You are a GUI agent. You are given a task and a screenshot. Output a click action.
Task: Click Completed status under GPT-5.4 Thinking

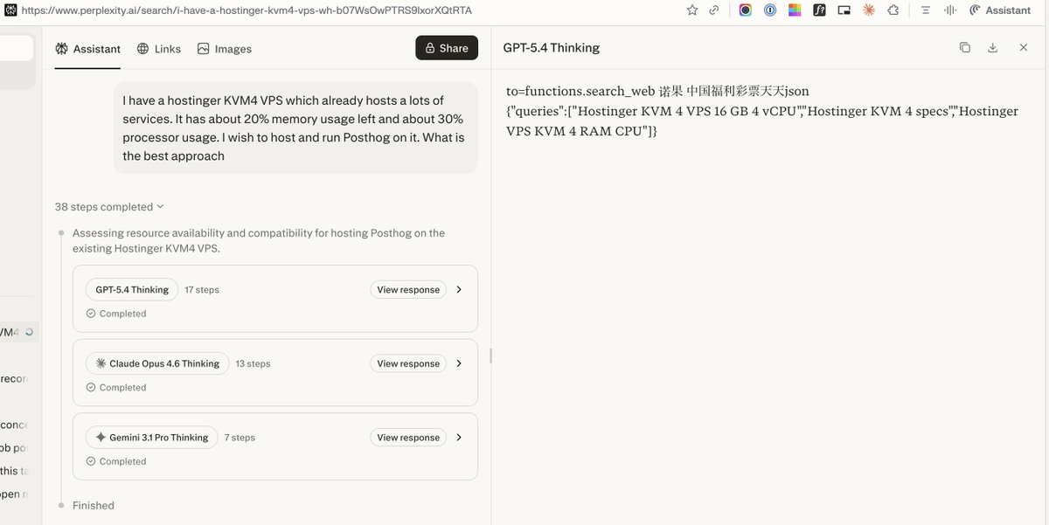tap(116, 314)
